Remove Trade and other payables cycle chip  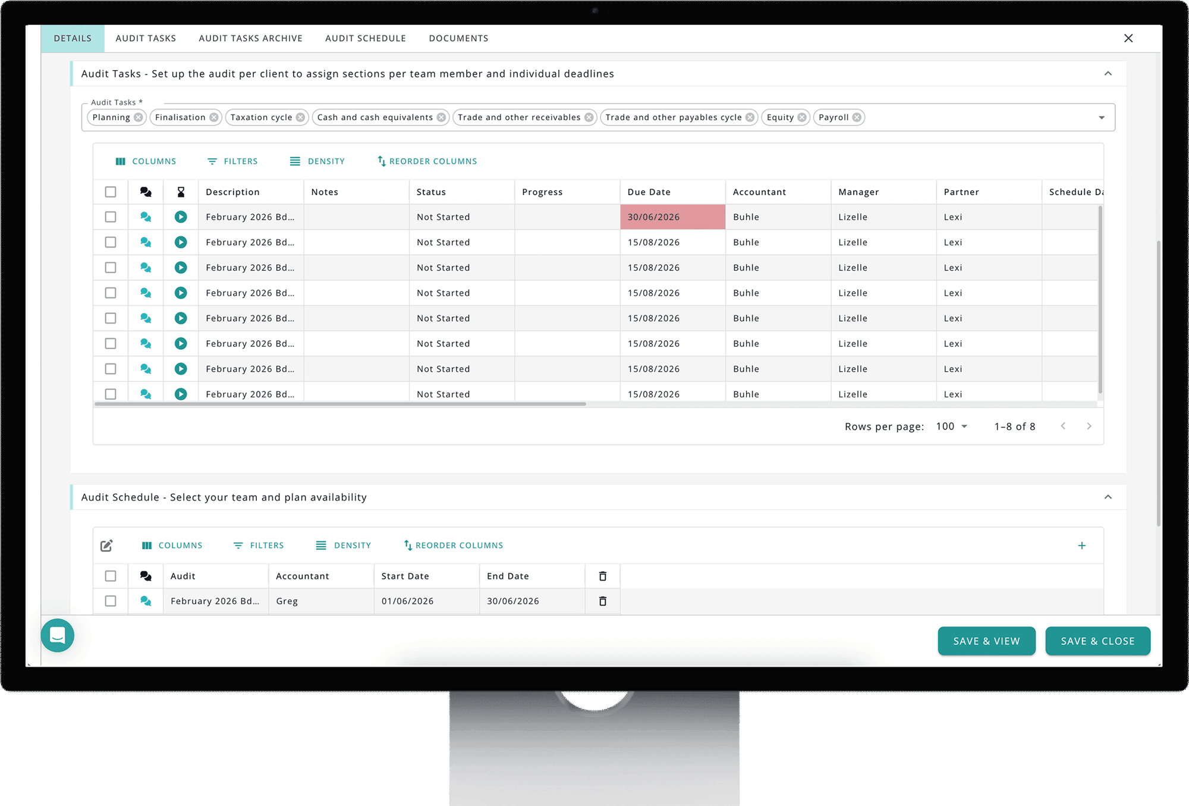pyautogui.click(x=750, y=117)
